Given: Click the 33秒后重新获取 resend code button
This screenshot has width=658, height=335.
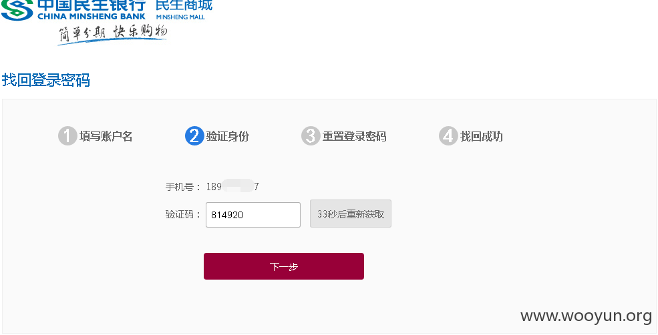Looking at the screenshot, I should pyautogui.click(x=351, y=214).
